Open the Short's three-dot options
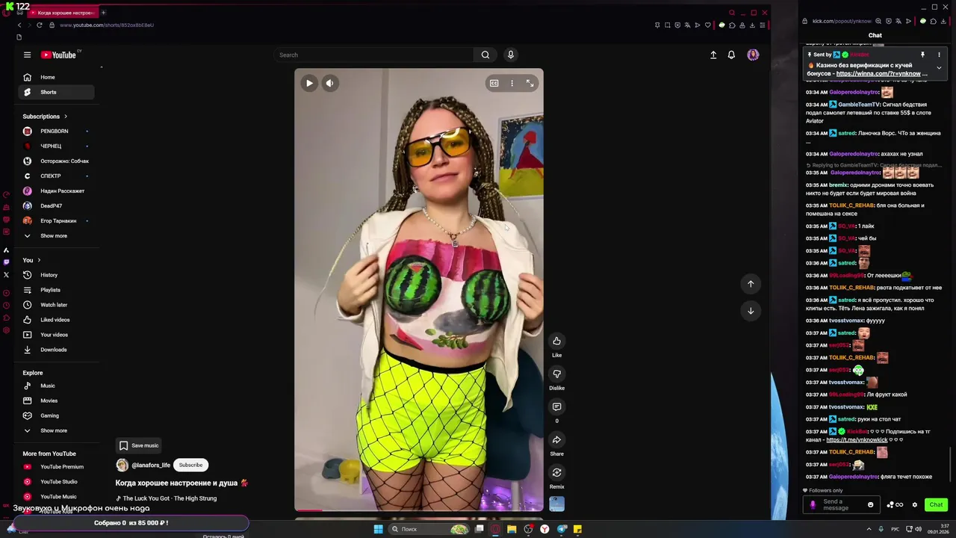The width and height of the screenshot is (956, 538). pos(512,83)
